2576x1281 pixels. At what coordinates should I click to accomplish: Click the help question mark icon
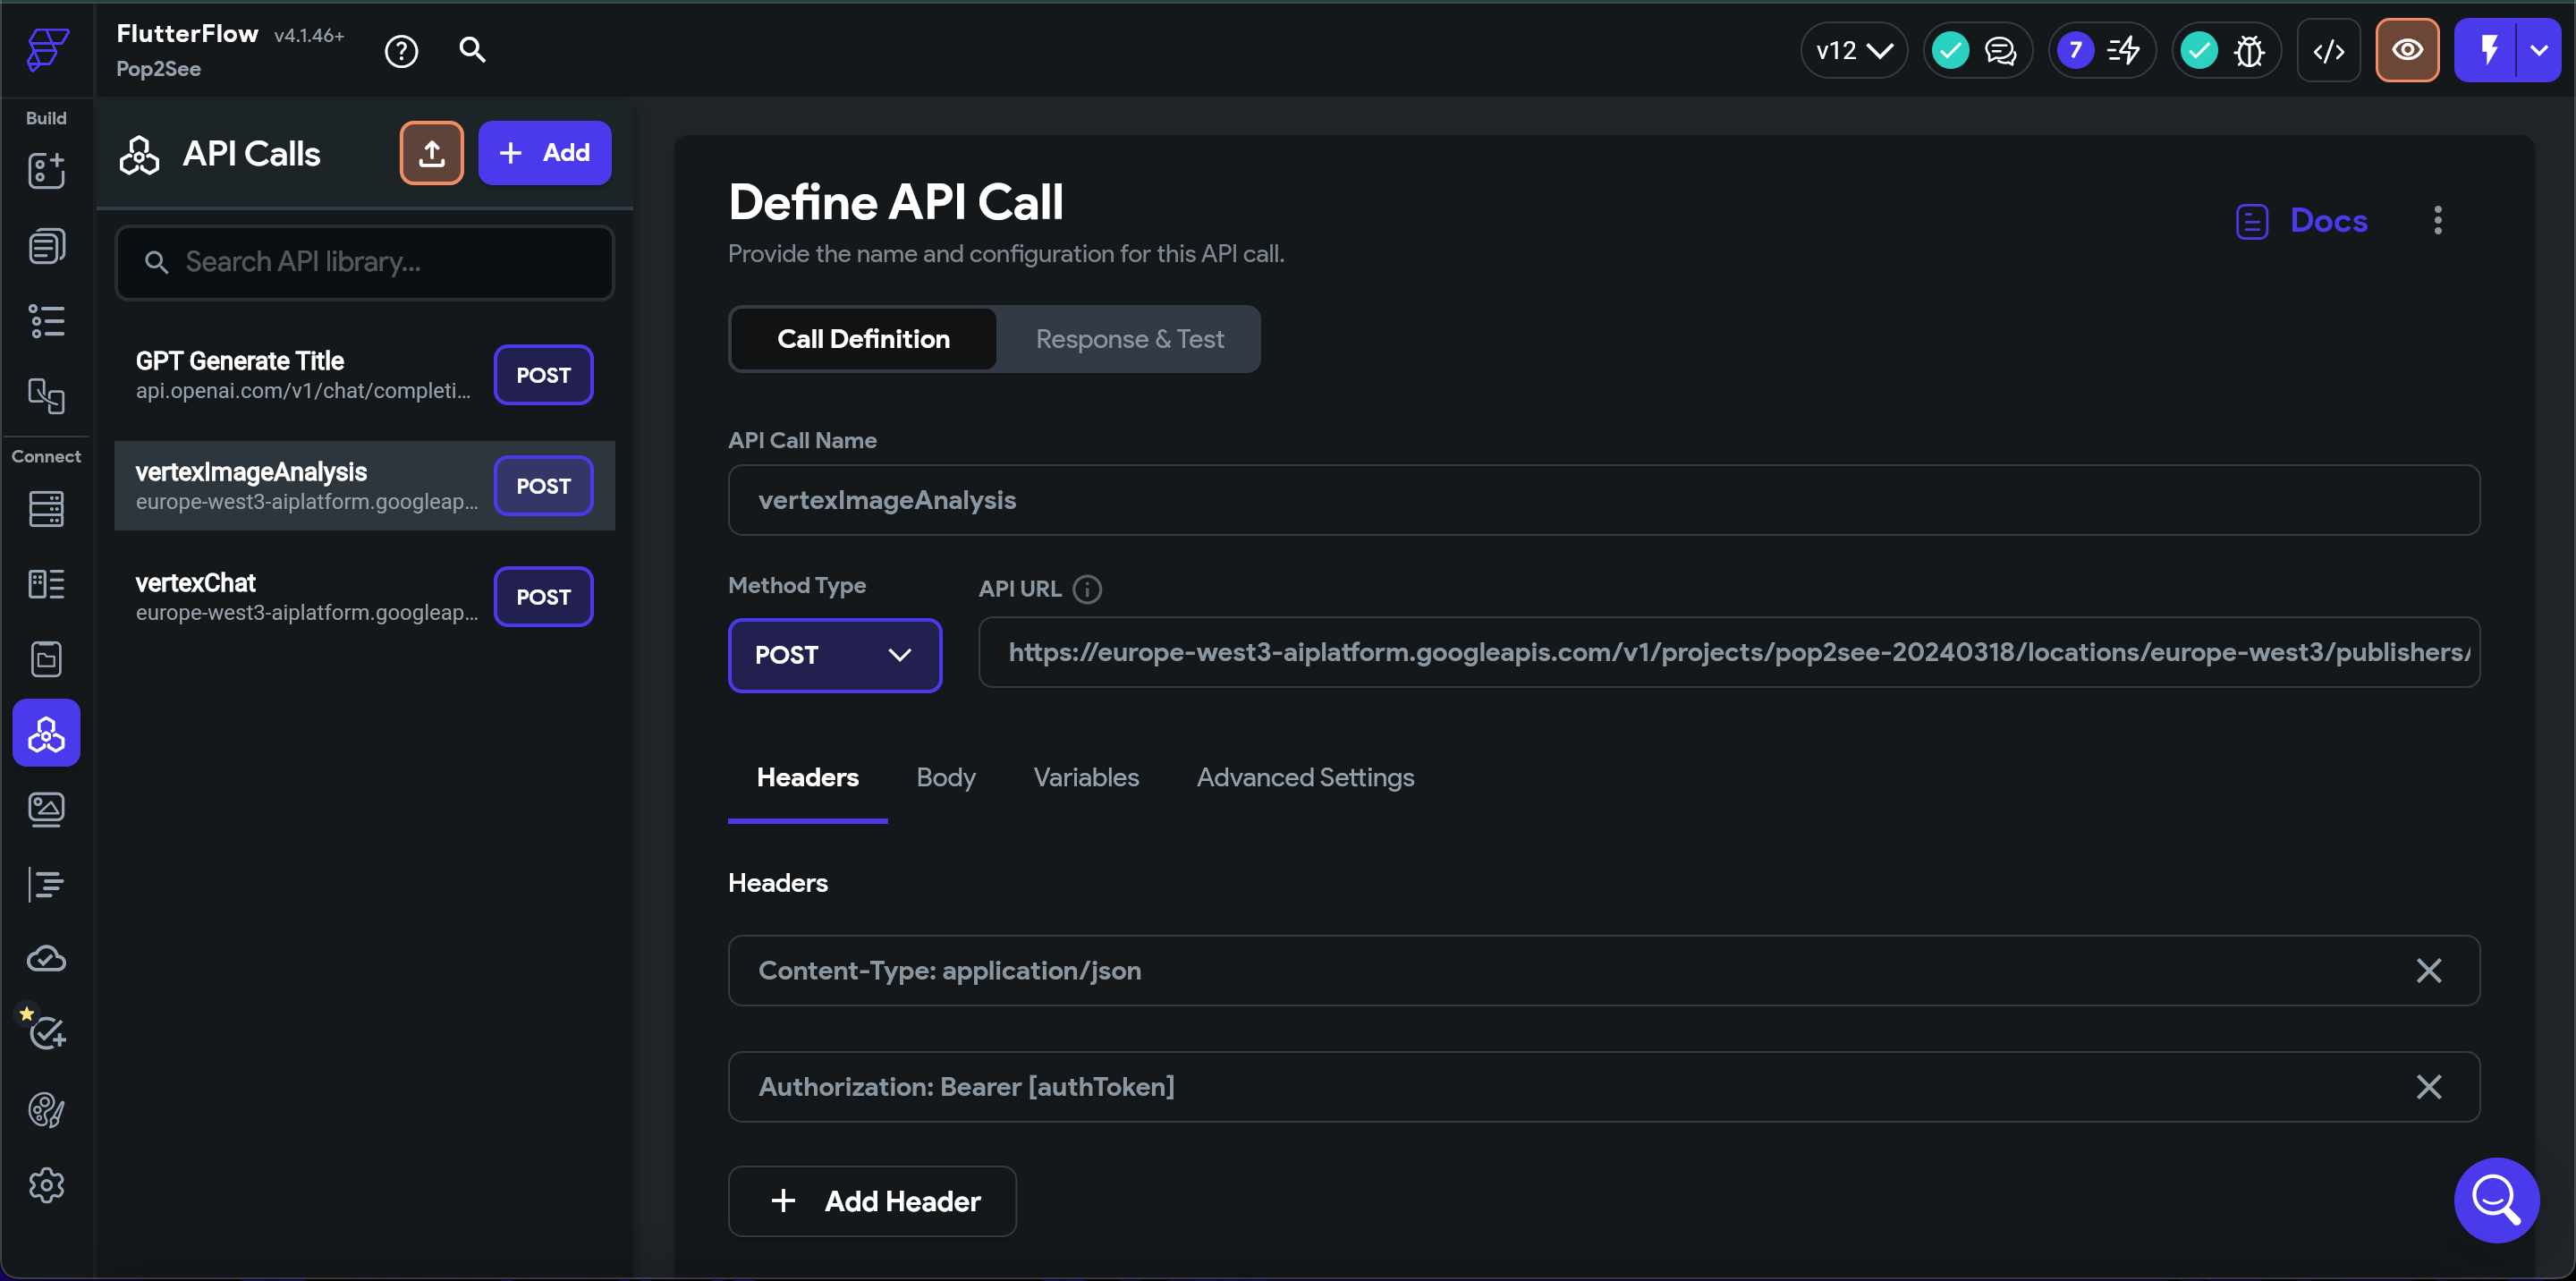pos(401,51)
